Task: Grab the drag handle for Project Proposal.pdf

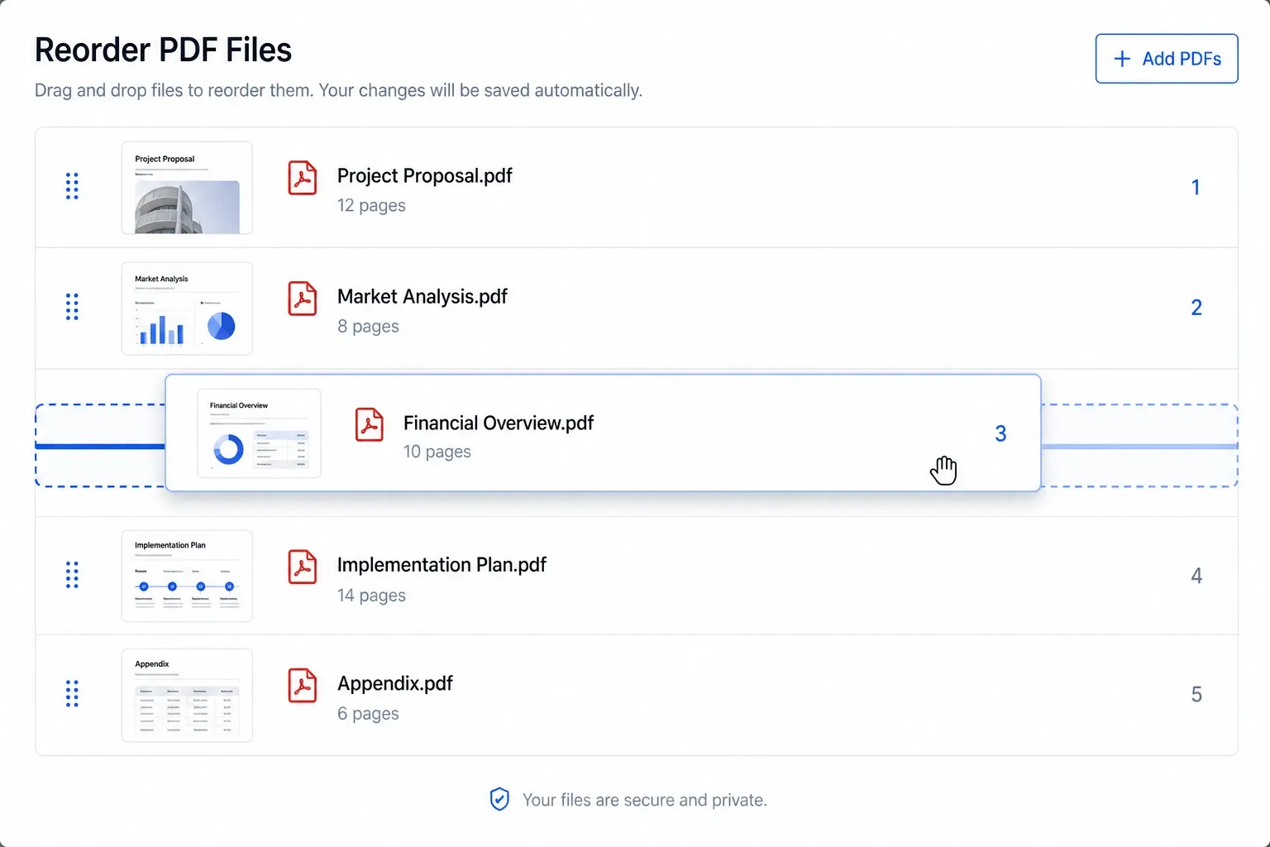Action: (x=72, y=186)
